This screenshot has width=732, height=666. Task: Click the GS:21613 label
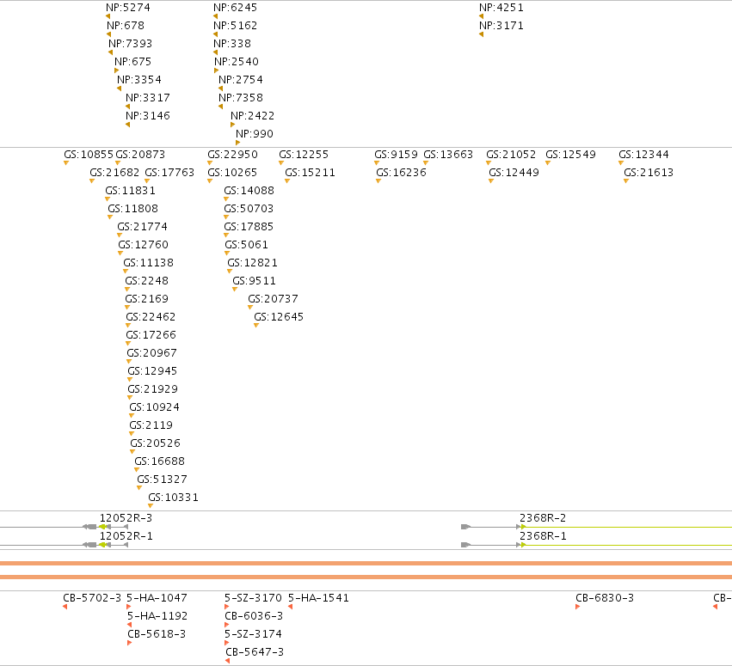tap(649, 173)
